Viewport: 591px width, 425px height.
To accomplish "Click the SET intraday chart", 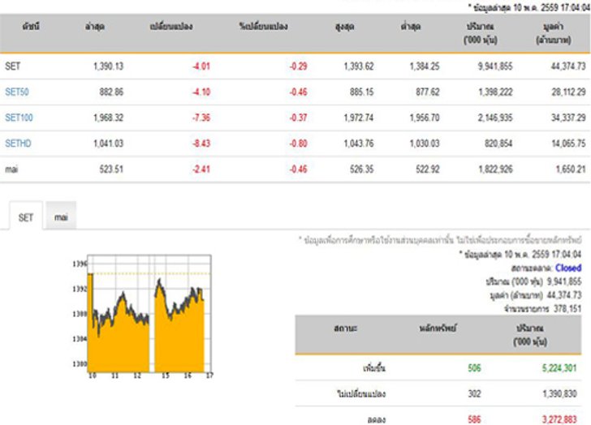I will coord(143,317).
